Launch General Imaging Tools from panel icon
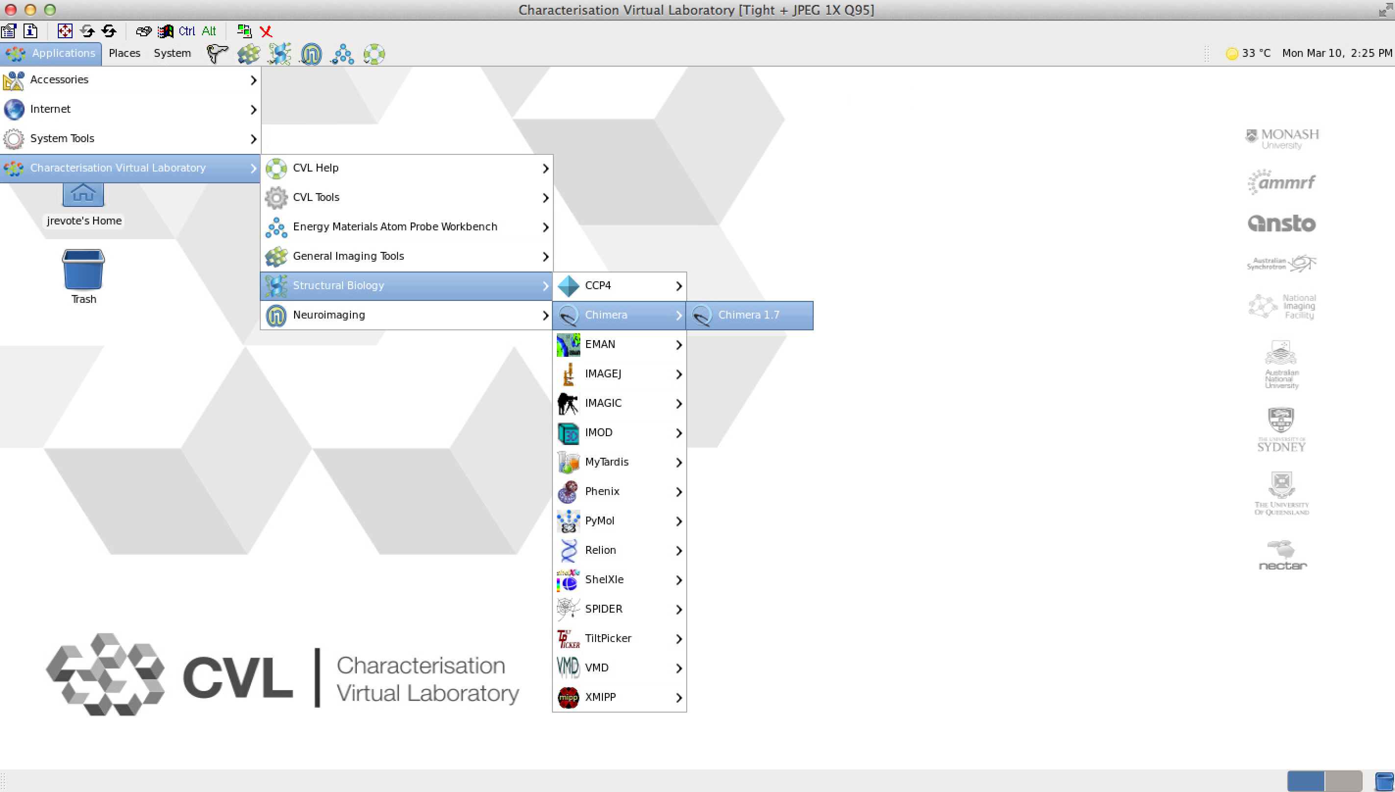This screenshot has width=1395, height=792. point(249,54)
